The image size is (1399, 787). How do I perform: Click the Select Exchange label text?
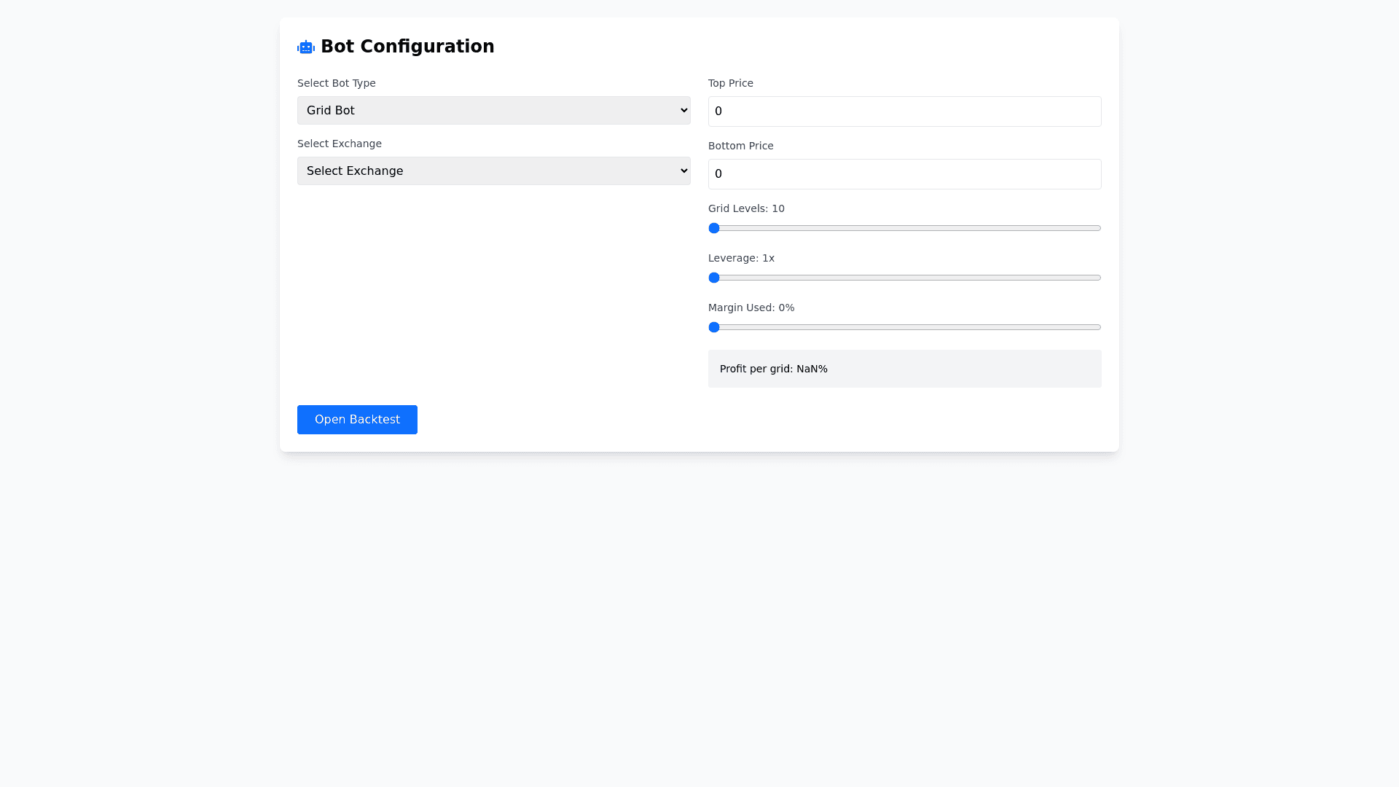tap(339, 144)
